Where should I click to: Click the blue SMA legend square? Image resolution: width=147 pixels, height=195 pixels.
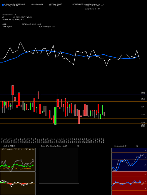pos(3,5)
